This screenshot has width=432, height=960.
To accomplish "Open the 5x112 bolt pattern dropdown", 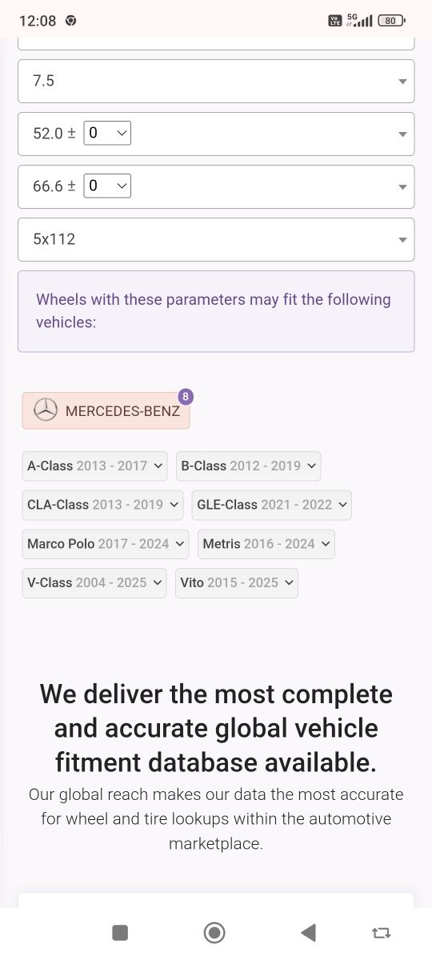I will click(216, 239).
